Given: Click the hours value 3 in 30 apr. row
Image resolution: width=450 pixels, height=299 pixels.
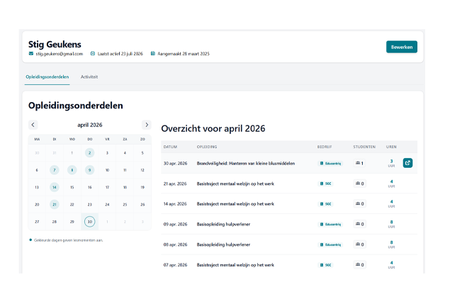Looking at the screenshot, I should (391, 162).
